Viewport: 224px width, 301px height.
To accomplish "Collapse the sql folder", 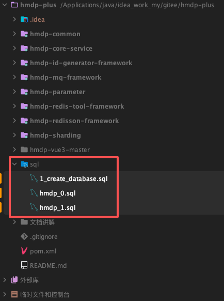I will [x=14, y=164].
